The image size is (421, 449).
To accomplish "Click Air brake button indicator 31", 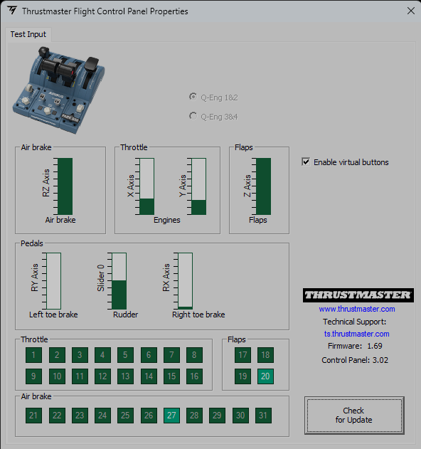I will 263,416.
